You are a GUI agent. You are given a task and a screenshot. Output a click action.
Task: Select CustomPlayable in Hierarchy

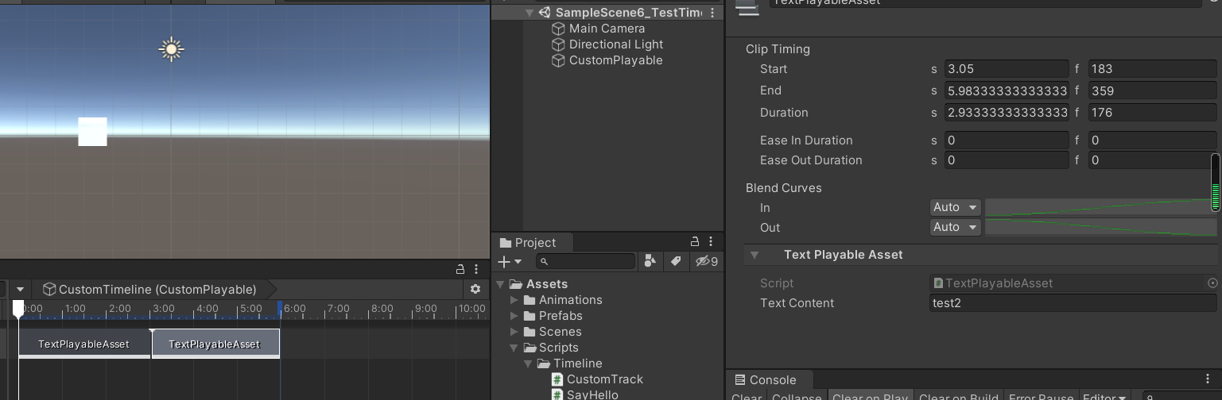[x=615, y=60]
